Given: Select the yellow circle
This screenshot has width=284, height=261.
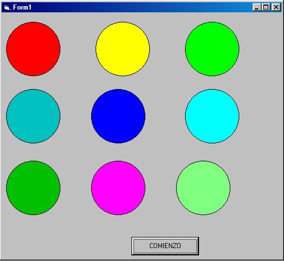Looking at the screenshot, I should click(x=122, y=49).
